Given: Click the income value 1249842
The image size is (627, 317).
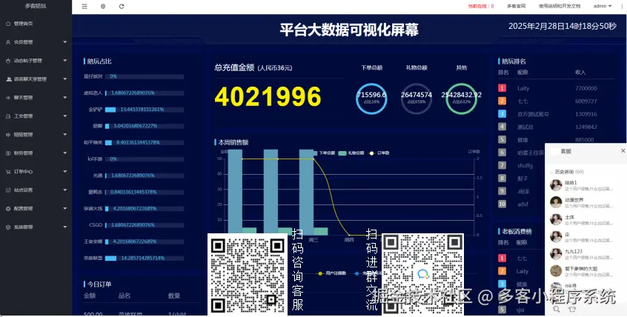Looking at the screenshot, I should click(x=585, y=127).
